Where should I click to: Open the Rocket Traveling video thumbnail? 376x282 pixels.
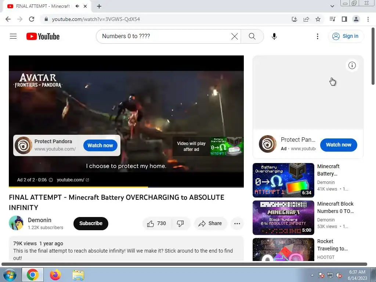[283, 249]
